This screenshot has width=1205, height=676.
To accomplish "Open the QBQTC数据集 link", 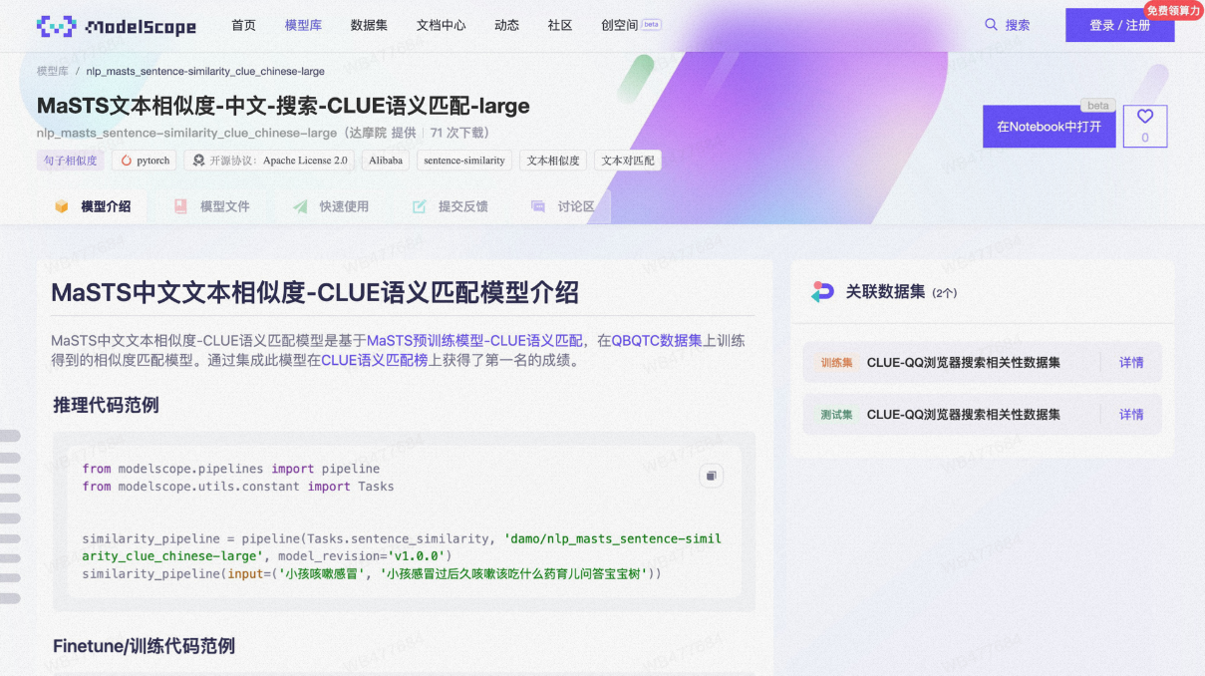I will point(657,340).
